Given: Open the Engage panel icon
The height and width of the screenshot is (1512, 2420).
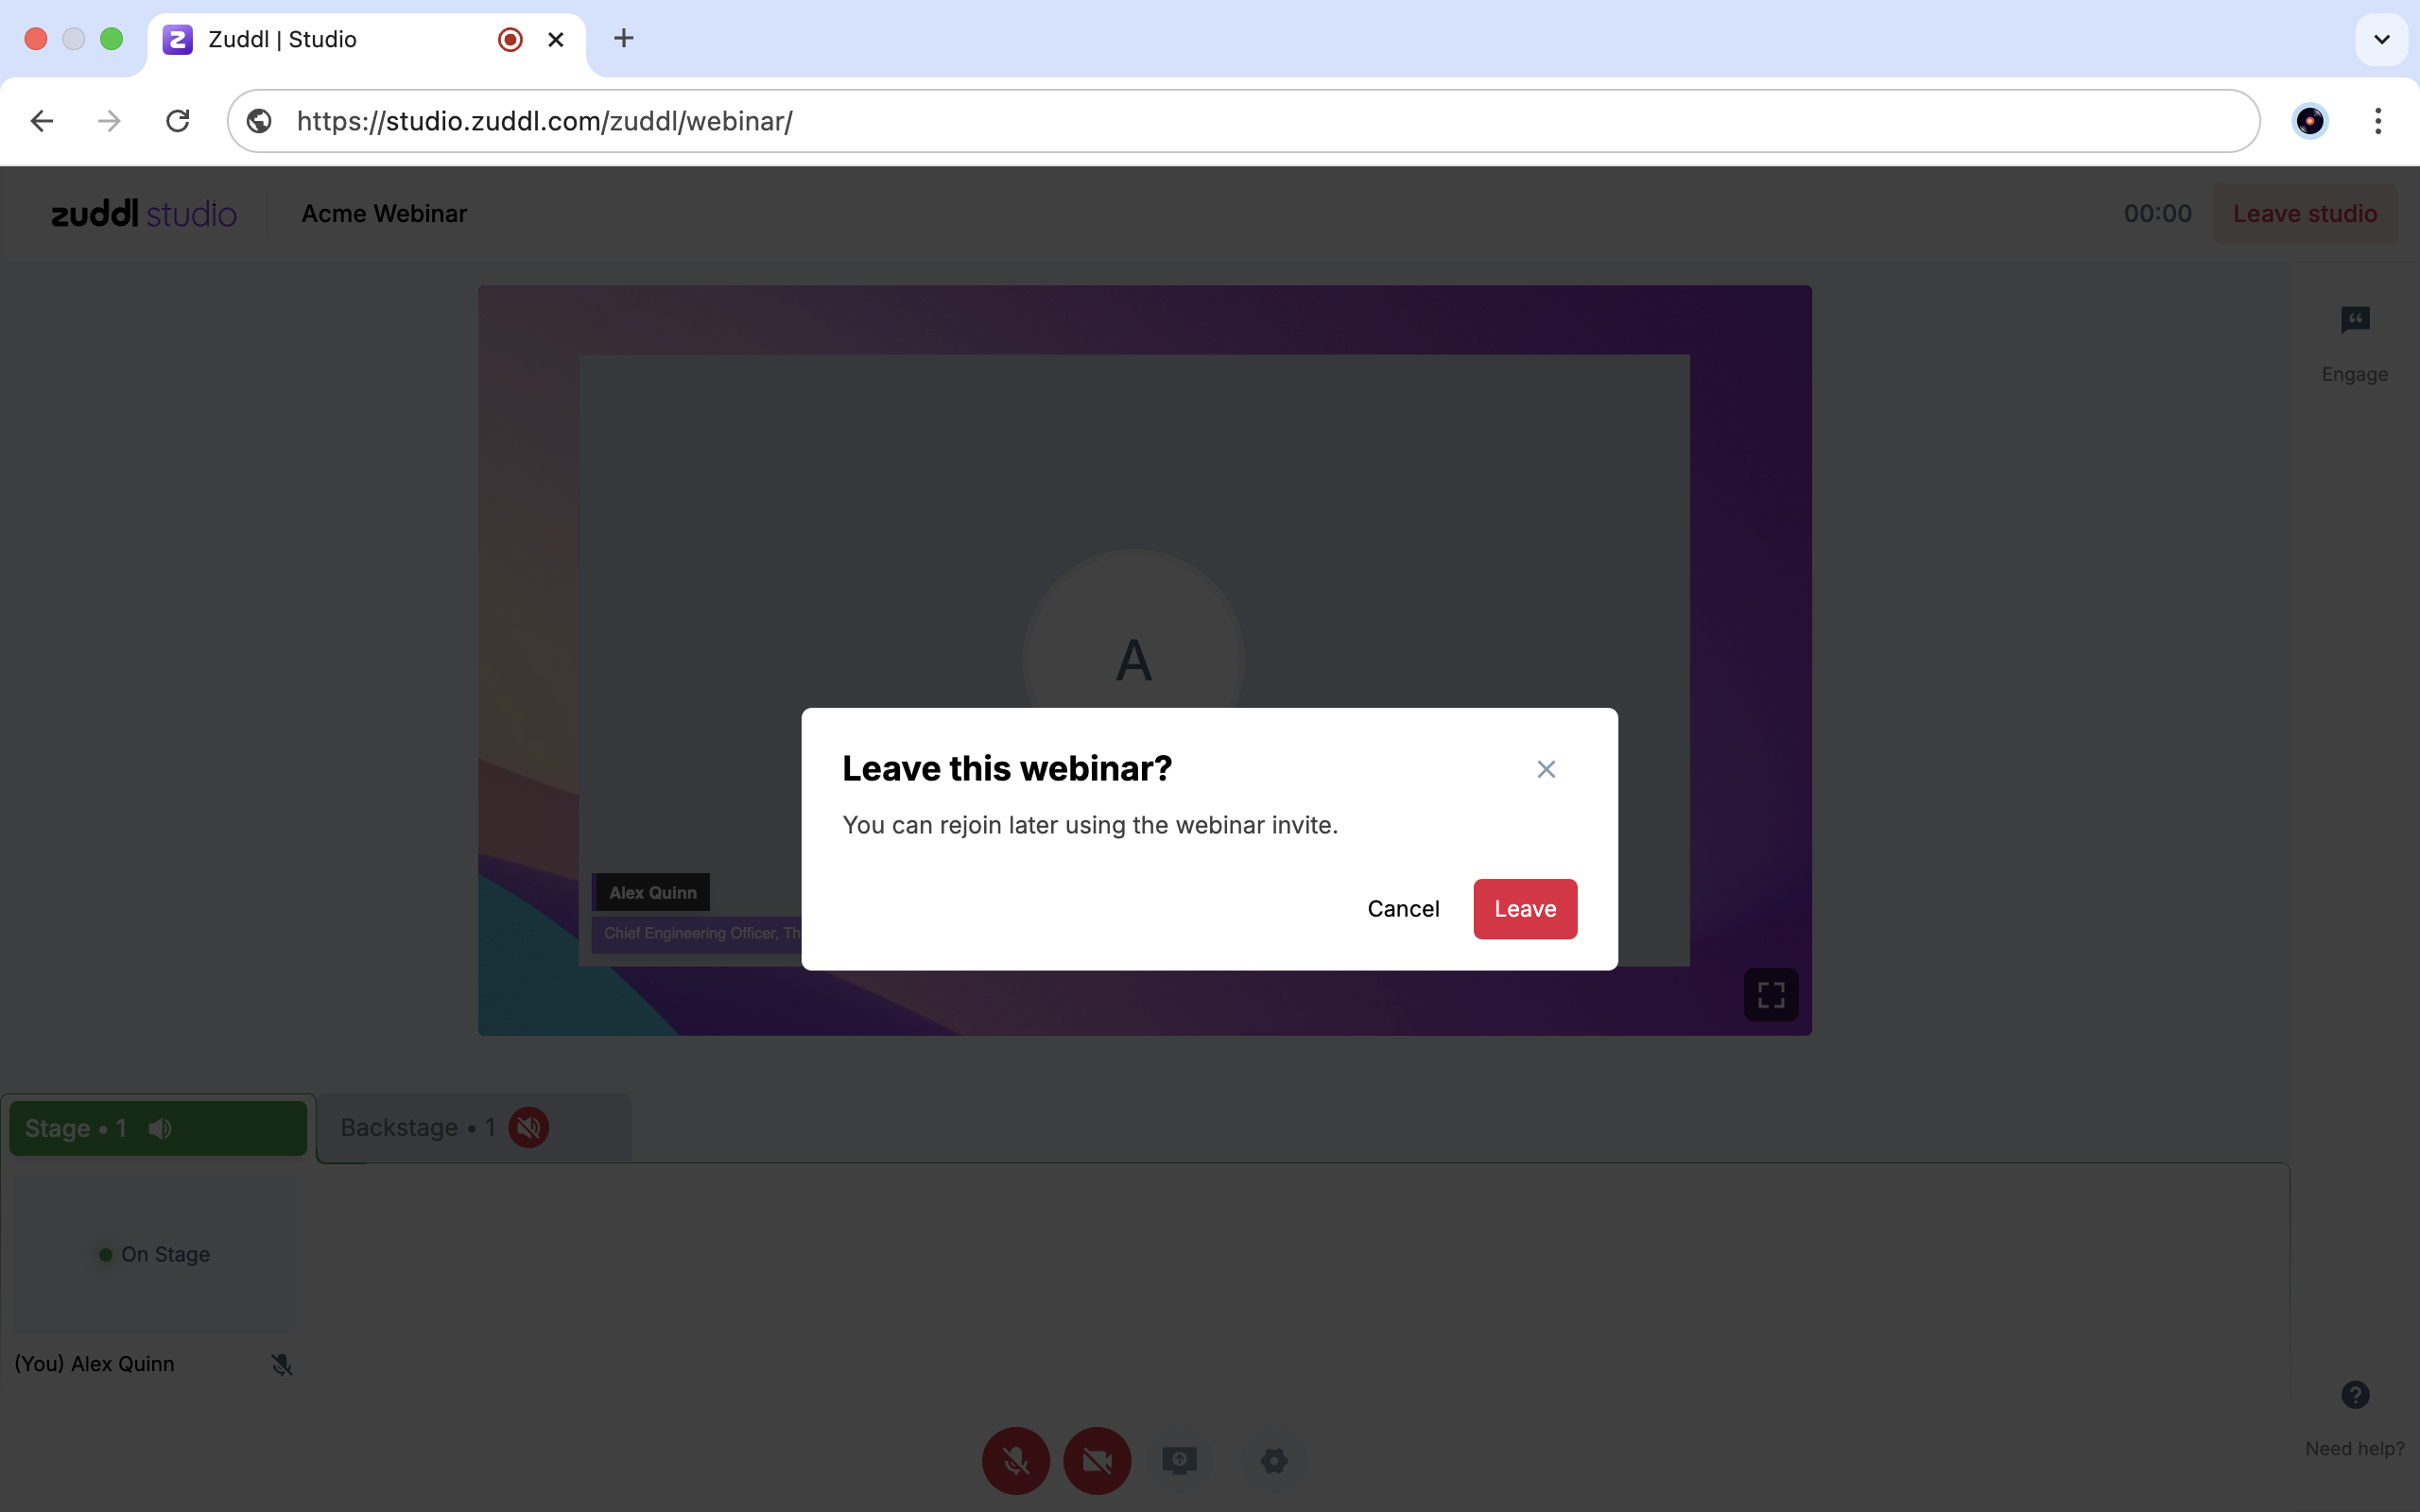Looking at the screenshot, I should pyautogui.click(x=2355, y=320).
